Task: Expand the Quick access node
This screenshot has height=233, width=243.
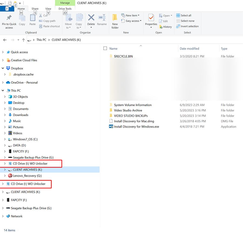Action: click(3, 52)
